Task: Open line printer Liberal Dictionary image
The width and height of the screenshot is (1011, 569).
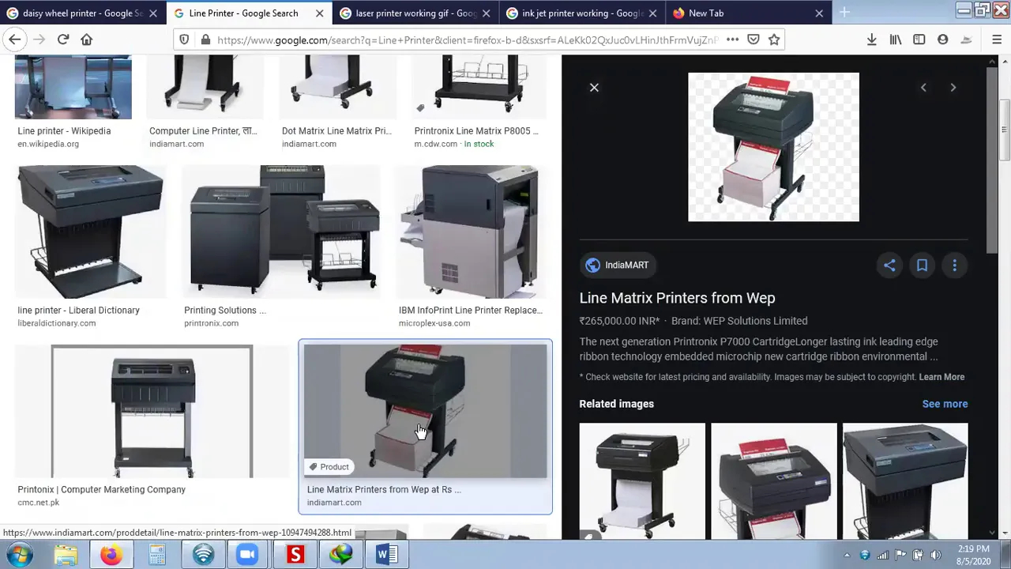Action: (91, 232)
